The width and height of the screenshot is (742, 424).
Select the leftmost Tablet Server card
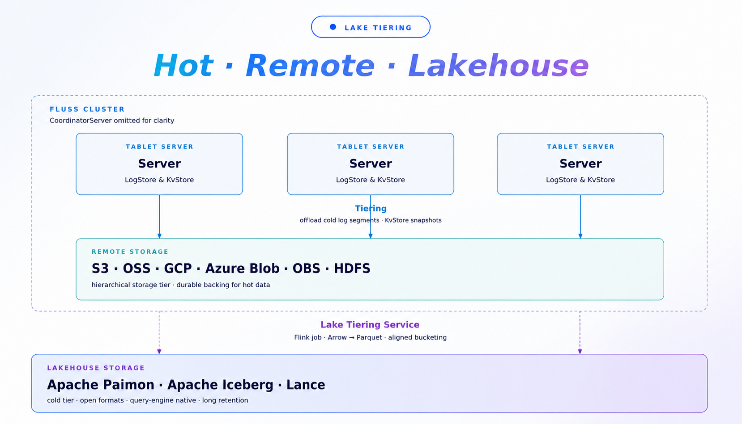159,164
